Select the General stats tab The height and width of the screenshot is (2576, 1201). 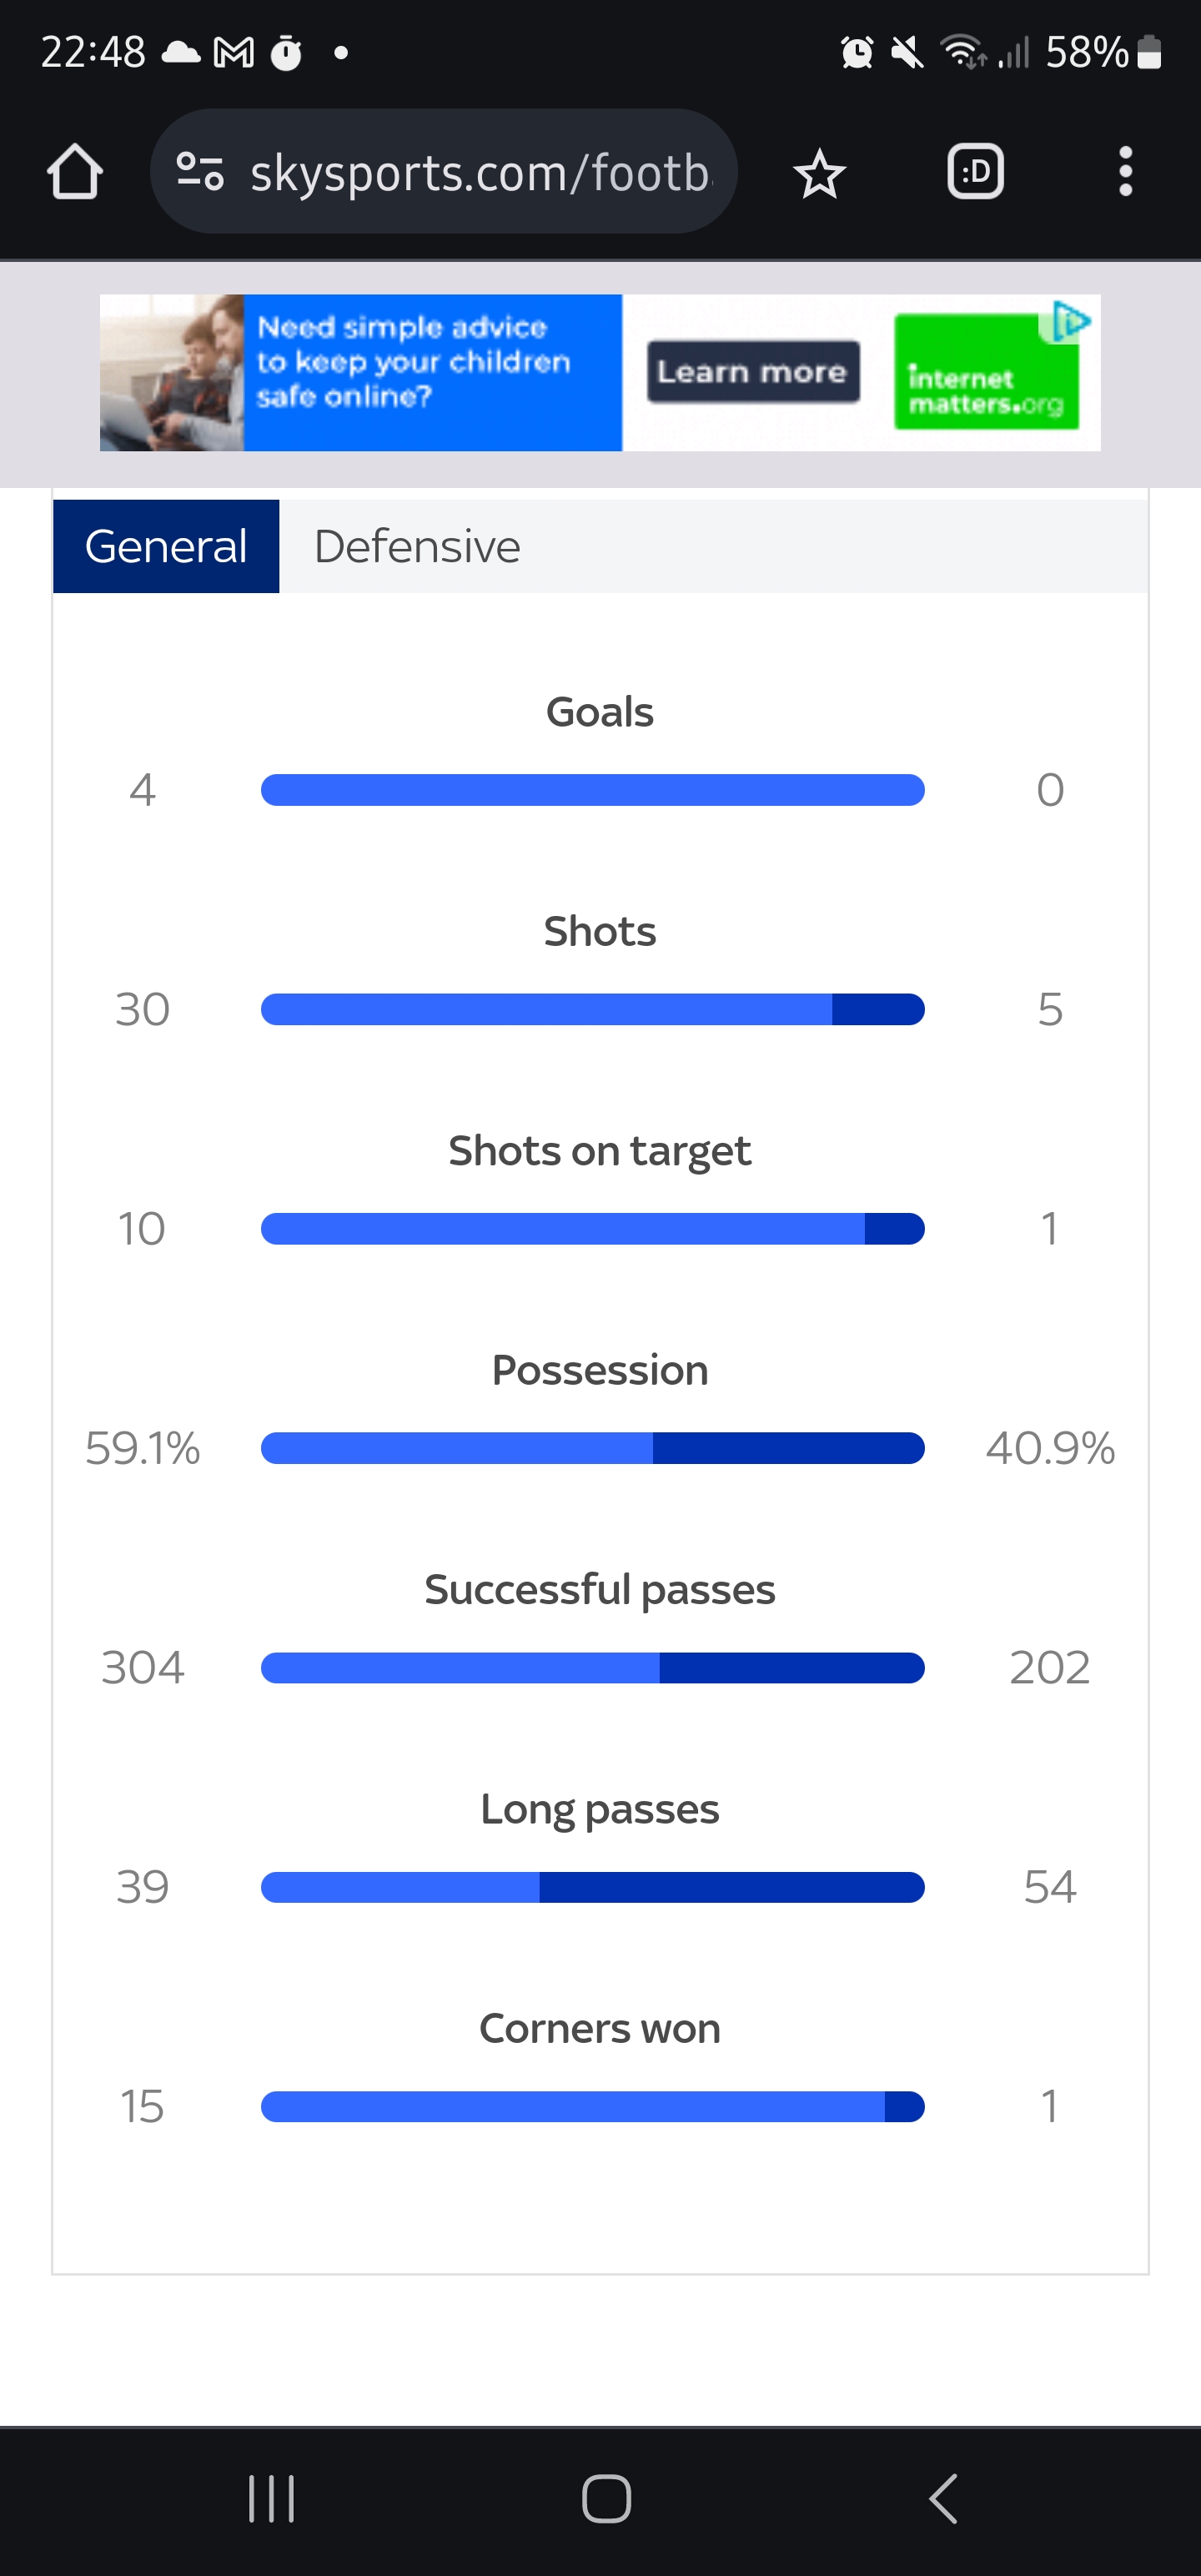point(166,546)
